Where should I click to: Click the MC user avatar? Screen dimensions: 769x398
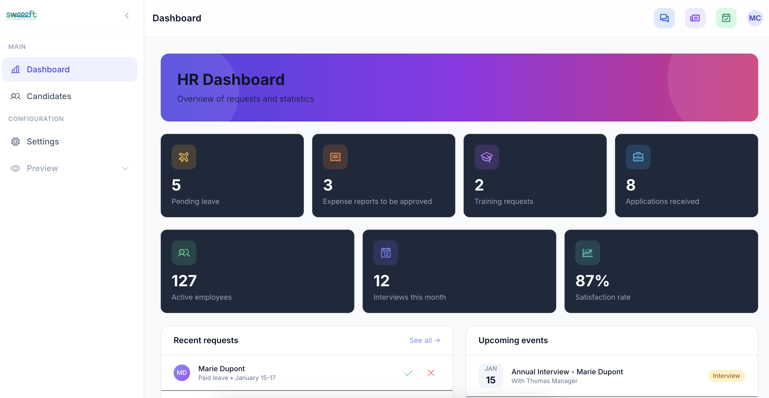(755, 18)
